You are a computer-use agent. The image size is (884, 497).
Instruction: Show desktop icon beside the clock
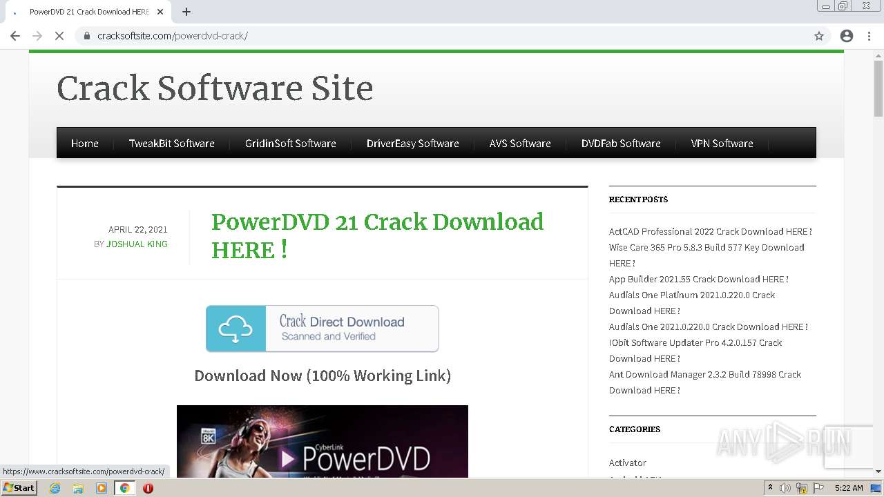(876, 488)
